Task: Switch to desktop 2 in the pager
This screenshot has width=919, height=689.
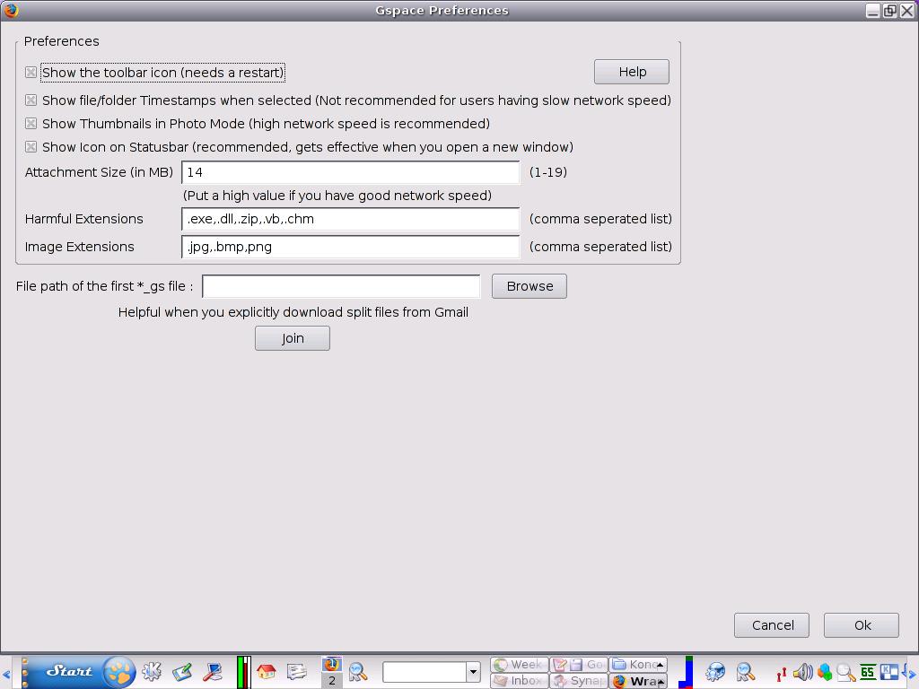Action: [332, 680]
